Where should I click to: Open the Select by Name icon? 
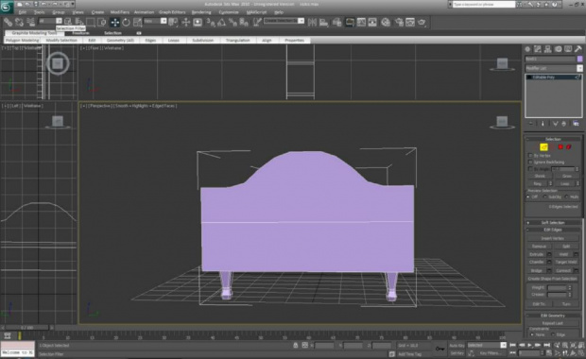[x=79, y=22]
